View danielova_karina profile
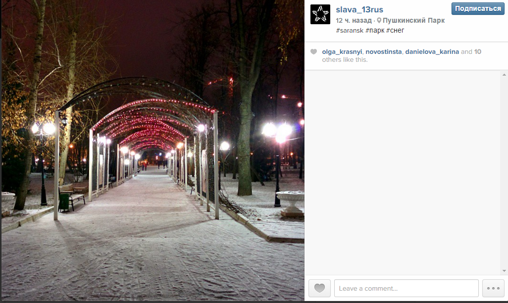Image resolution: width=508 pixels, height=303 pixels. point(432,52)
